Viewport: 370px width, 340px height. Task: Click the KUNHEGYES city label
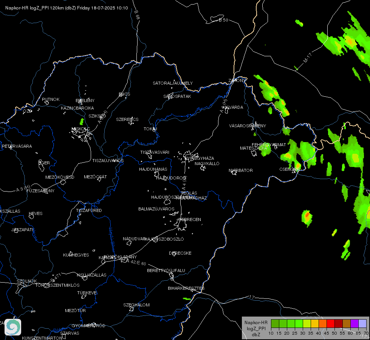click(x=76, y=255)
